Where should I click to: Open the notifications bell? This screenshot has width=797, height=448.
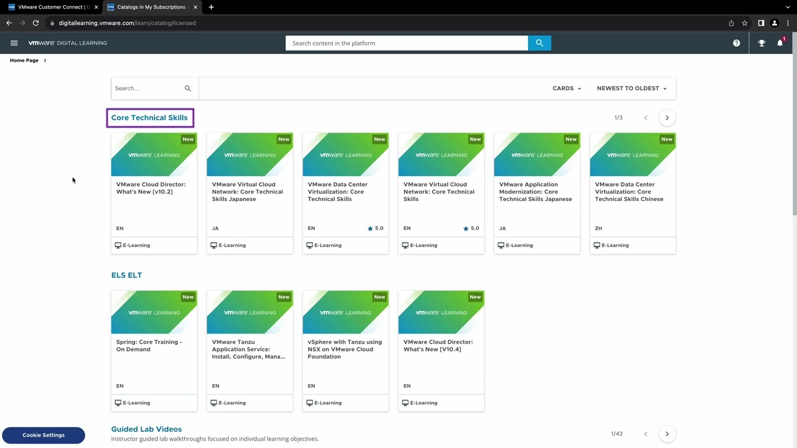click(780, 43)
